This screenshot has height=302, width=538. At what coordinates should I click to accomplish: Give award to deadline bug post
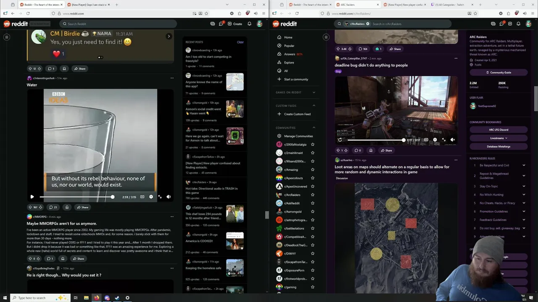point(371,150)
